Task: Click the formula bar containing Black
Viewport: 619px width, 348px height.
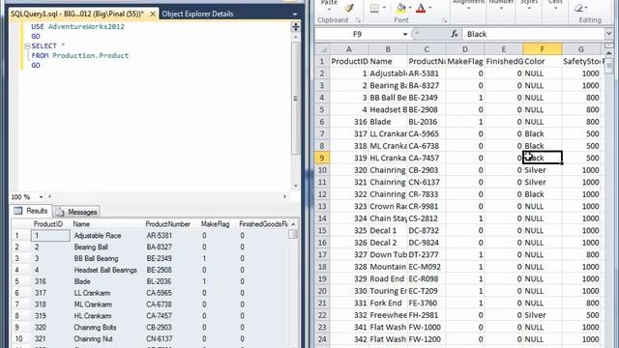Action: pyautogui.click(x=534, y=34)
